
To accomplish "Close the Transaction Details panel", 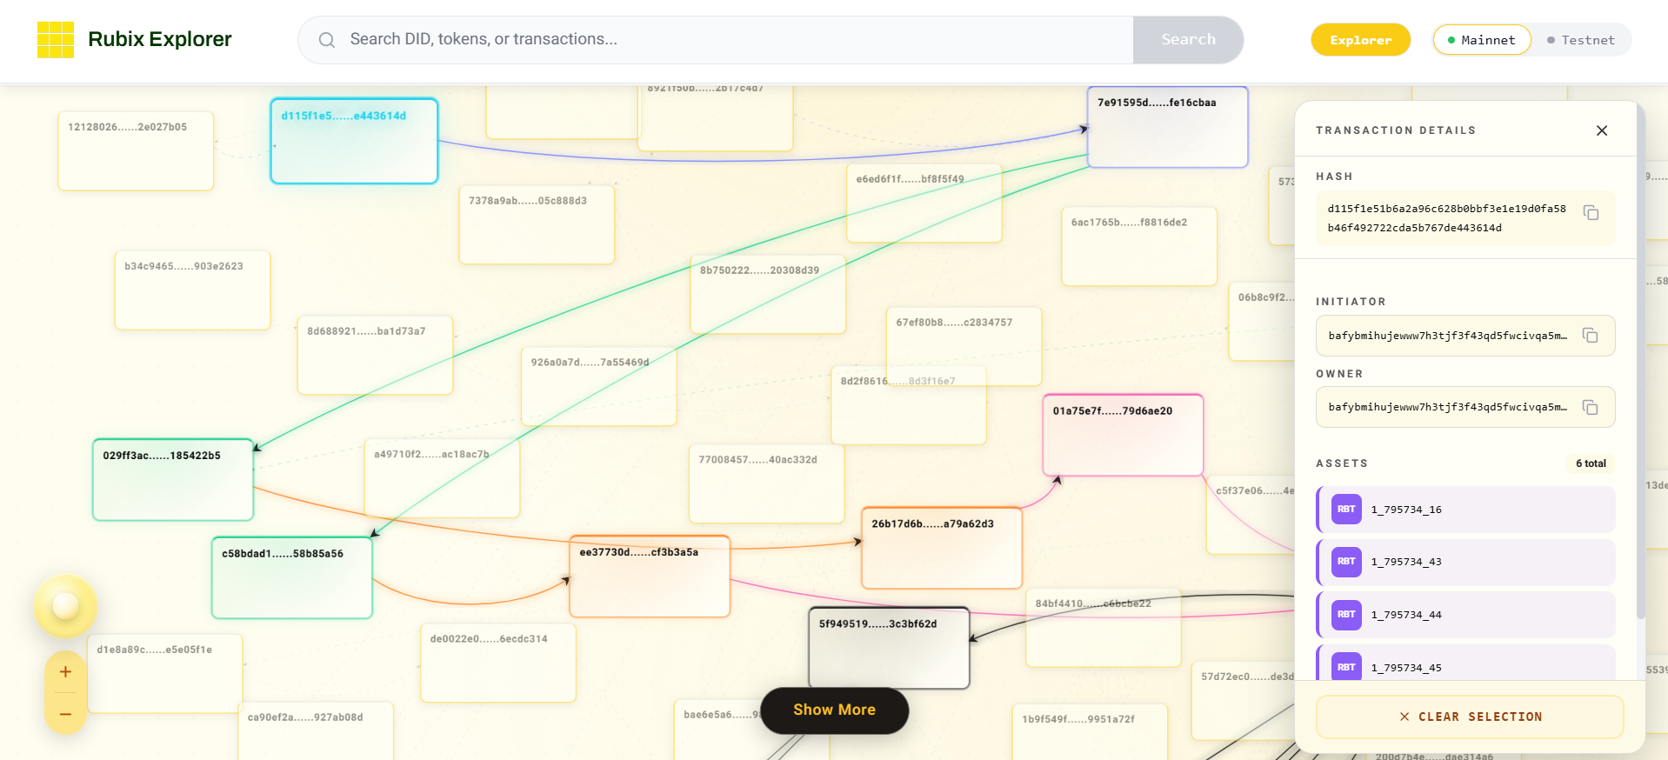I will click(x=1602, y=130).
